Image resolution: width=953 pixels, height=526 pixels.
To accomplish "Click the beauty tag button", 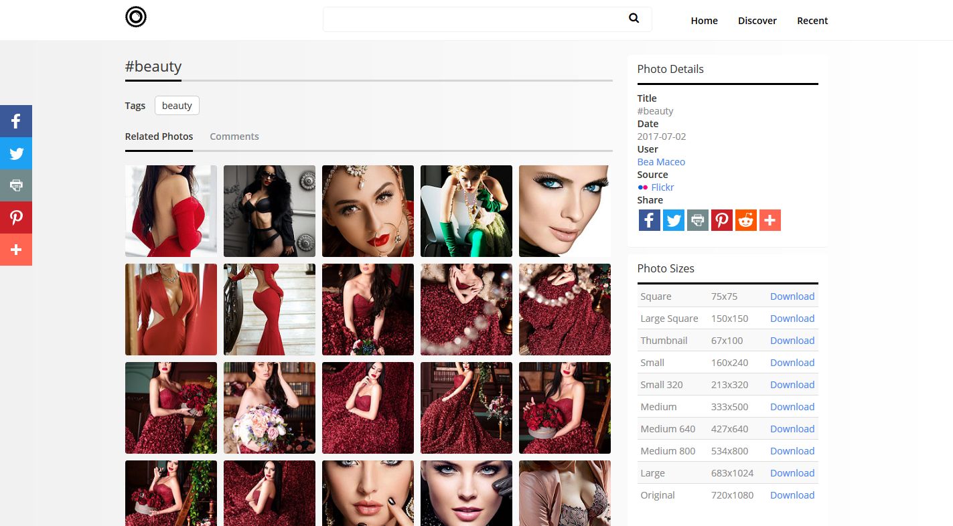I will click(x=177, y=106).
